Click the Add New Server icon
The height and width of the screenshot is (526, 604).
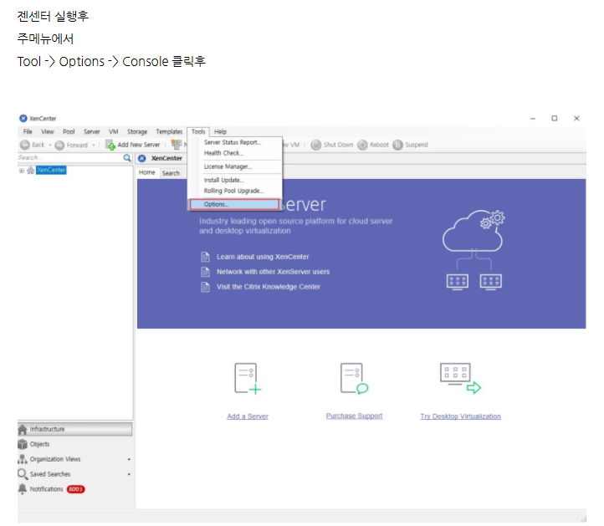click(x=110, y=146)
